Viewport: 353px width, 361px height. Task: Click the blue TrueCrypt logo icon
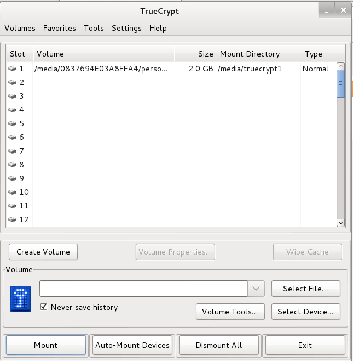21,299
